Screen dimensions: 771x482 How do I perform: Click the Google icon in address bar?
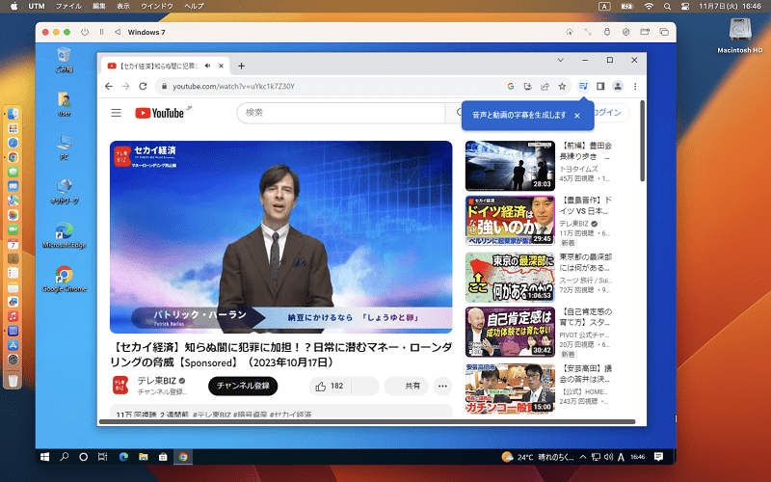(511, 86)
